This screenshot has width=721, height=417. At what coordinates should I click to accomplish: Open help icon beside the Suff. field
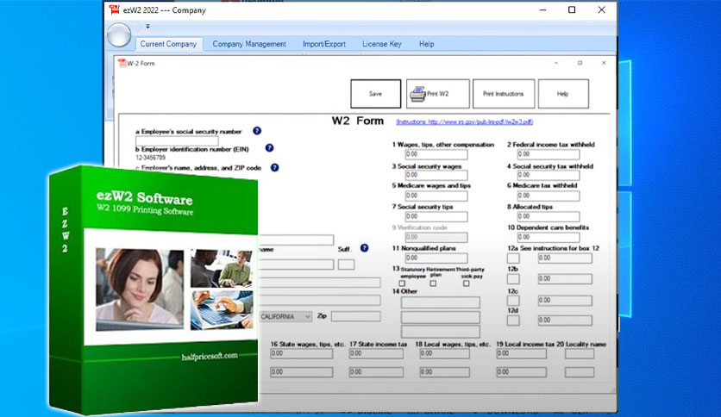click(x=364, y=248)
